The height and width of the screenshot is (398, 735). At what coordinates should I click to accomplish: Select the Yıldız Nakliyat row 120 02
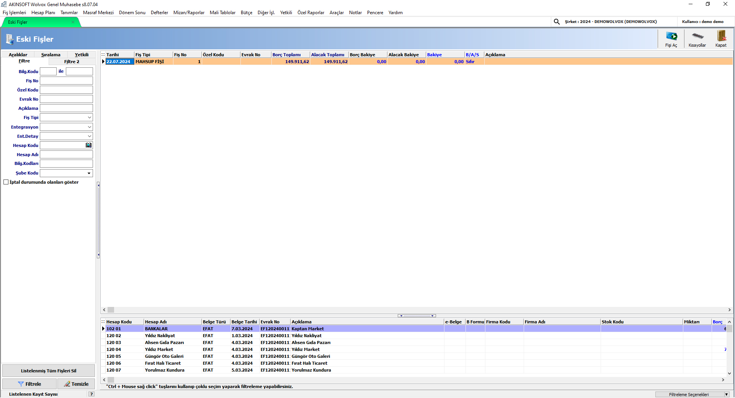[160, 336]
